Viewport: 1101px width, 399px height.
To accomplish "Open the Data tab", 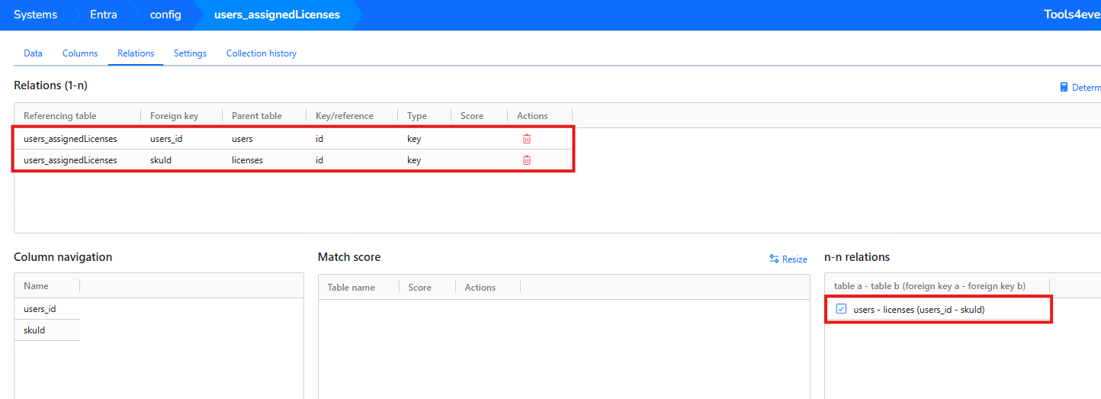I will 33,53.
